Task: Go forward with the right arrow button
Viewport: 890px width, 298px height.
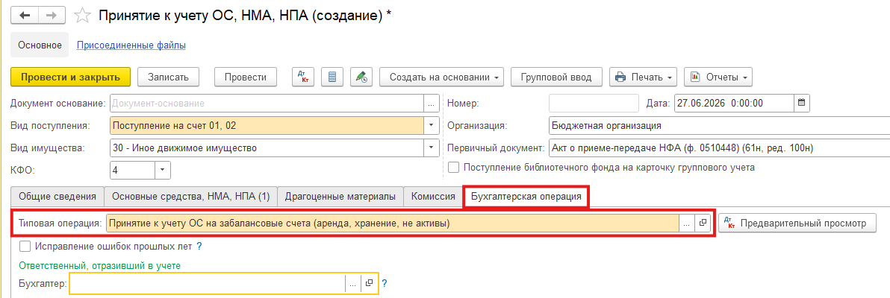Action: coord(52,16)
